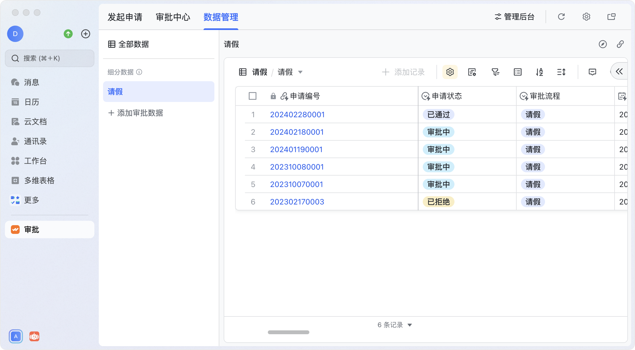Open the D user avatar

coord(15,34)
